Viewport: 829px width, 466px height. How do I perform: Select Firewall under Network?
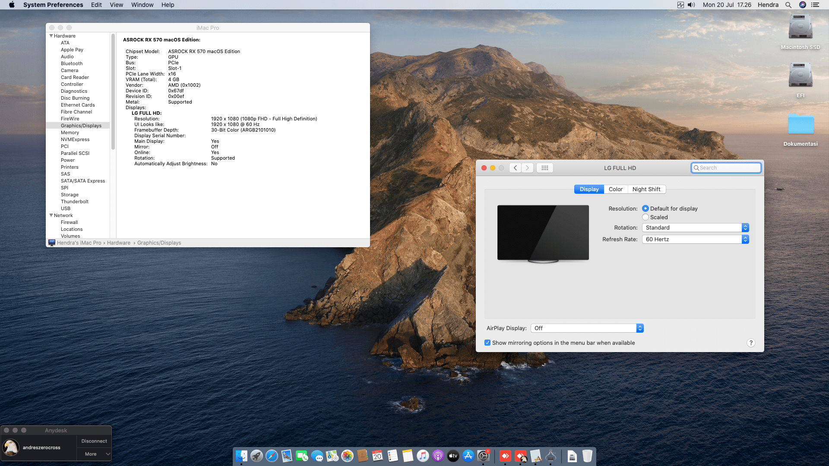point(70,222)
